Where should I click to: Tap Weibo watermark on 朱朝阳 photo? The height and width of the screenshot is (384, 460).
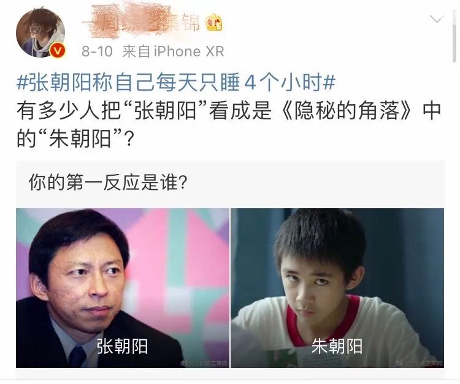[x=420, y=364]
